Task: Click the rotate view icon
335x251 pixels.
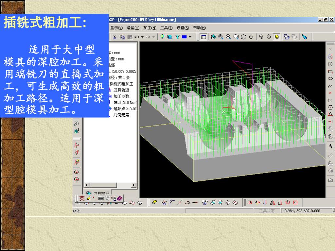Action: [x=243, y=37]
